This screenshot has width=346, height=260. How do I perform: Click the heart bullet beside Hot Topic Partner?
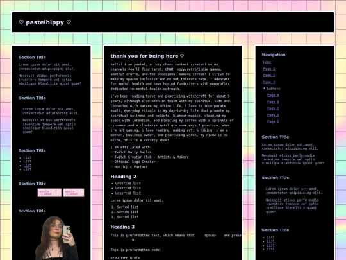(111, 167)
